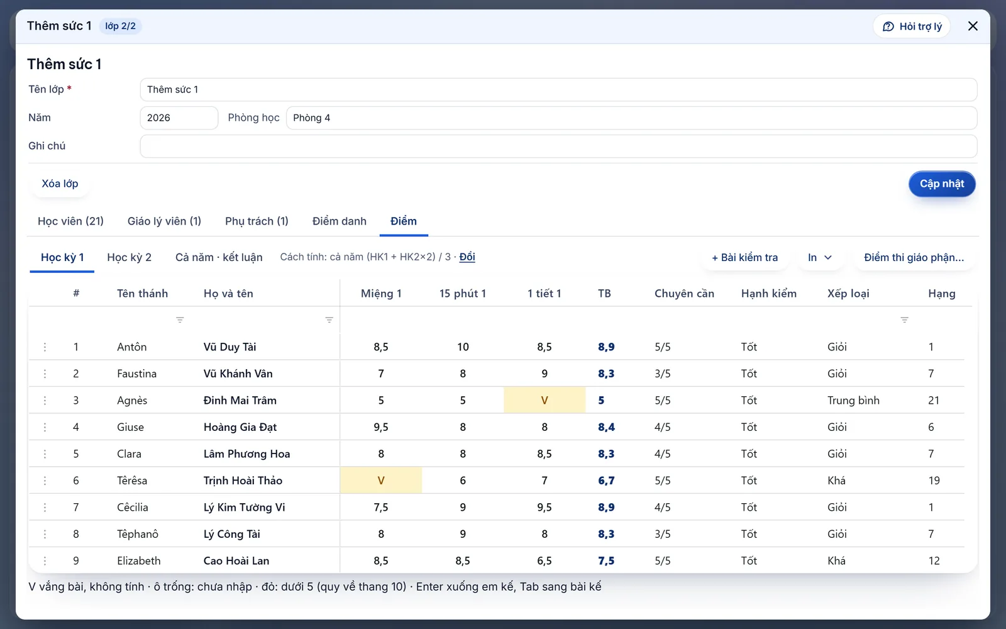This screenshot has width=1006, height=629.
Task: Open row menu dots for Đinh Mai Trâm
Action: pyautogui.click(x=45, y=401)
